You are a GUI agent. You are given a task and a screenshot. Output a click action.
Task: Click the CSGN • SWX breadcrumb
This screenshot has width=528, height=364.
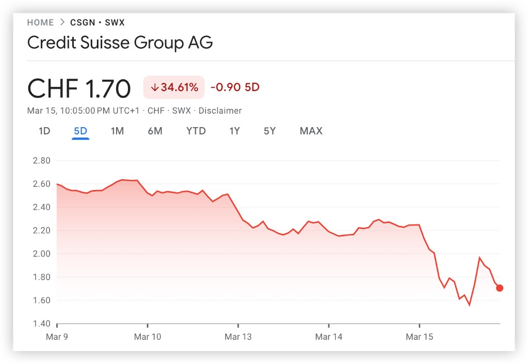click(97, 23)
